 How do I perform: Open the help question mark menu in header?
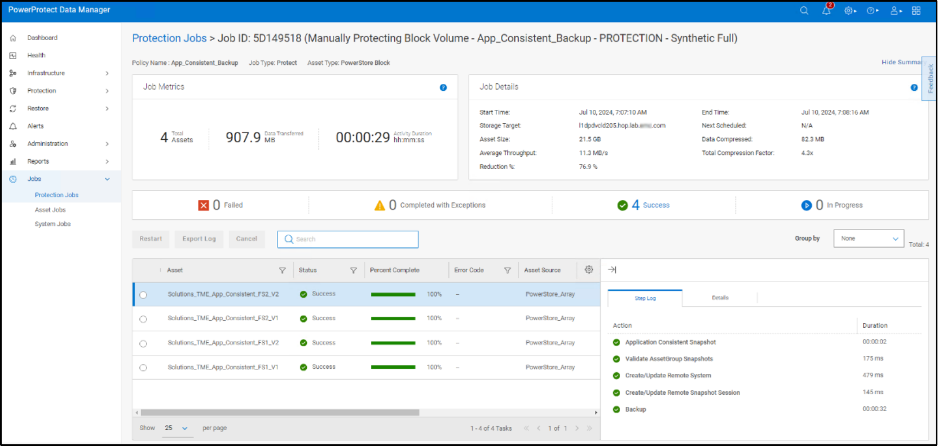click(873, 11)
